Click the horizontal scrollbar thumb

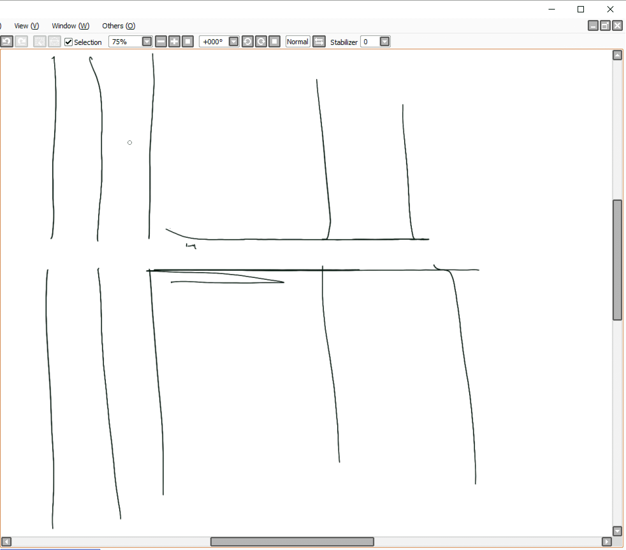[292, 541]
